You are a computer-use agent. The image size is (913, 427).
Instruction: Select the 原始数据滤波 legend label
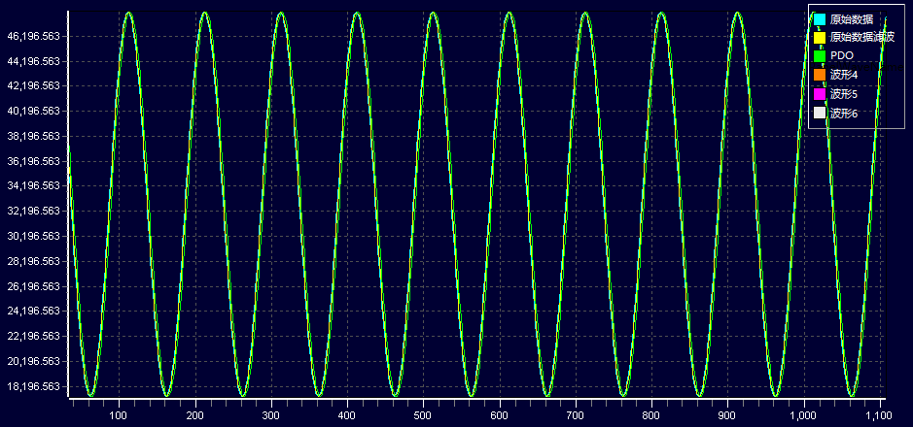pyautogui.click(x=861, y=38)
